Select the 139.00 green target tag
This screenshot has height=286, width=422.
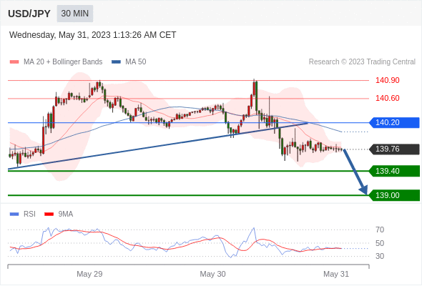[394, 195]
